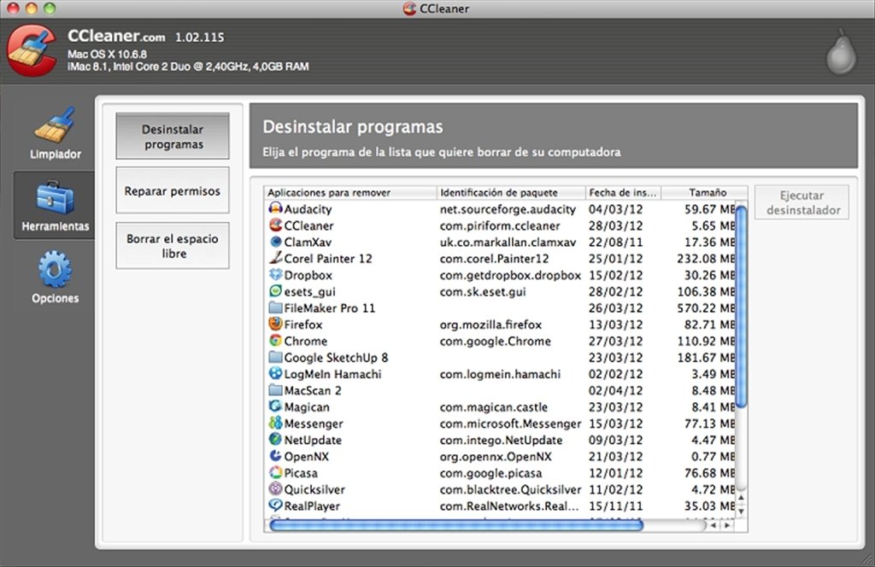The height and width of the screenshot is (567, 875).
Task: Click the 232.08 MB size value
Action: 706,259
